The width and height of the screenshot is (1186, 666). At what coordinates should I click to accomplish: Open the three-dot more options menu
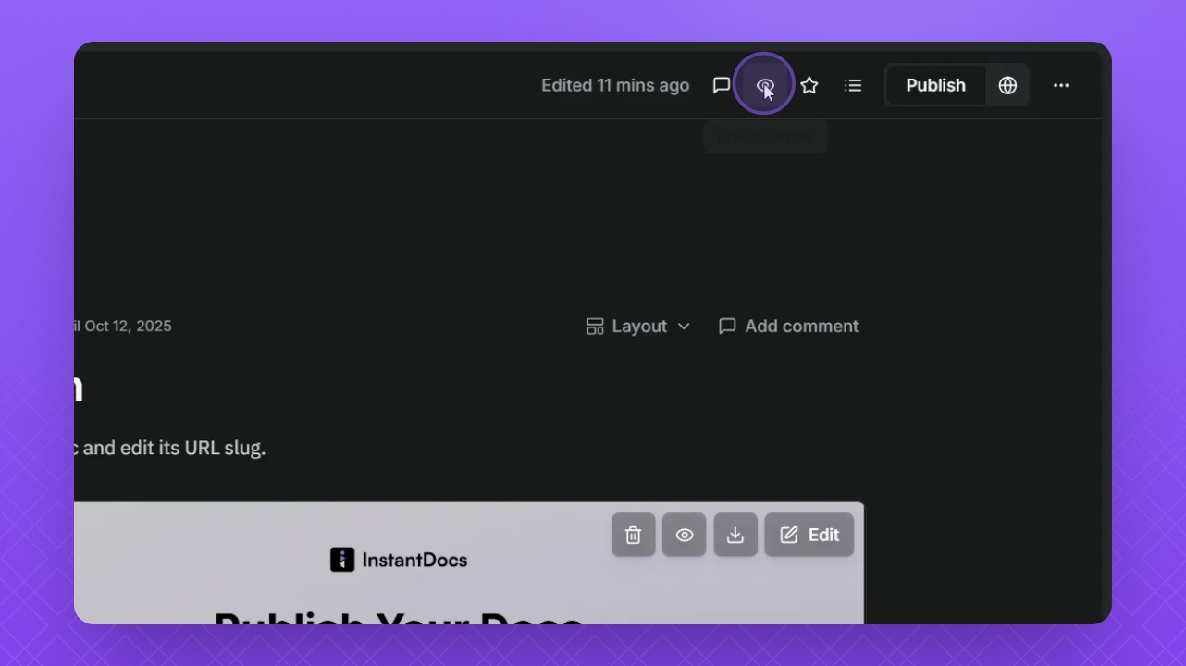point(1061,85)
